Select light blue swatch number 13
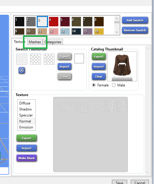The image size is (154, 184). pos(65,31)
